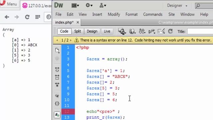Viewport: 213px width, 120px height.
Task: Open the View menu
Action: [83, 14]
